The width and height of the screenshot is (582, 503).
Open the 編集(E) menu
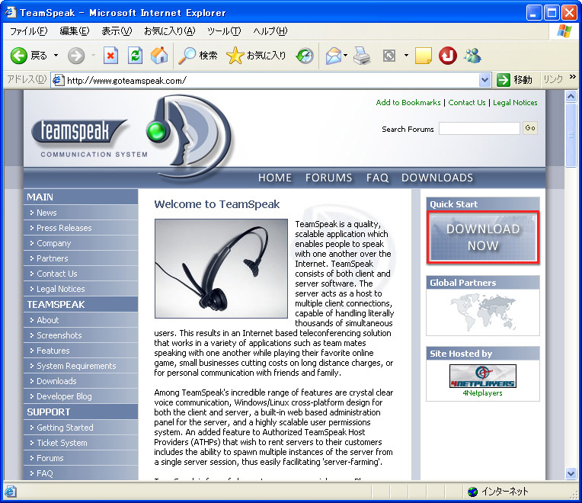tap(74, 31)
